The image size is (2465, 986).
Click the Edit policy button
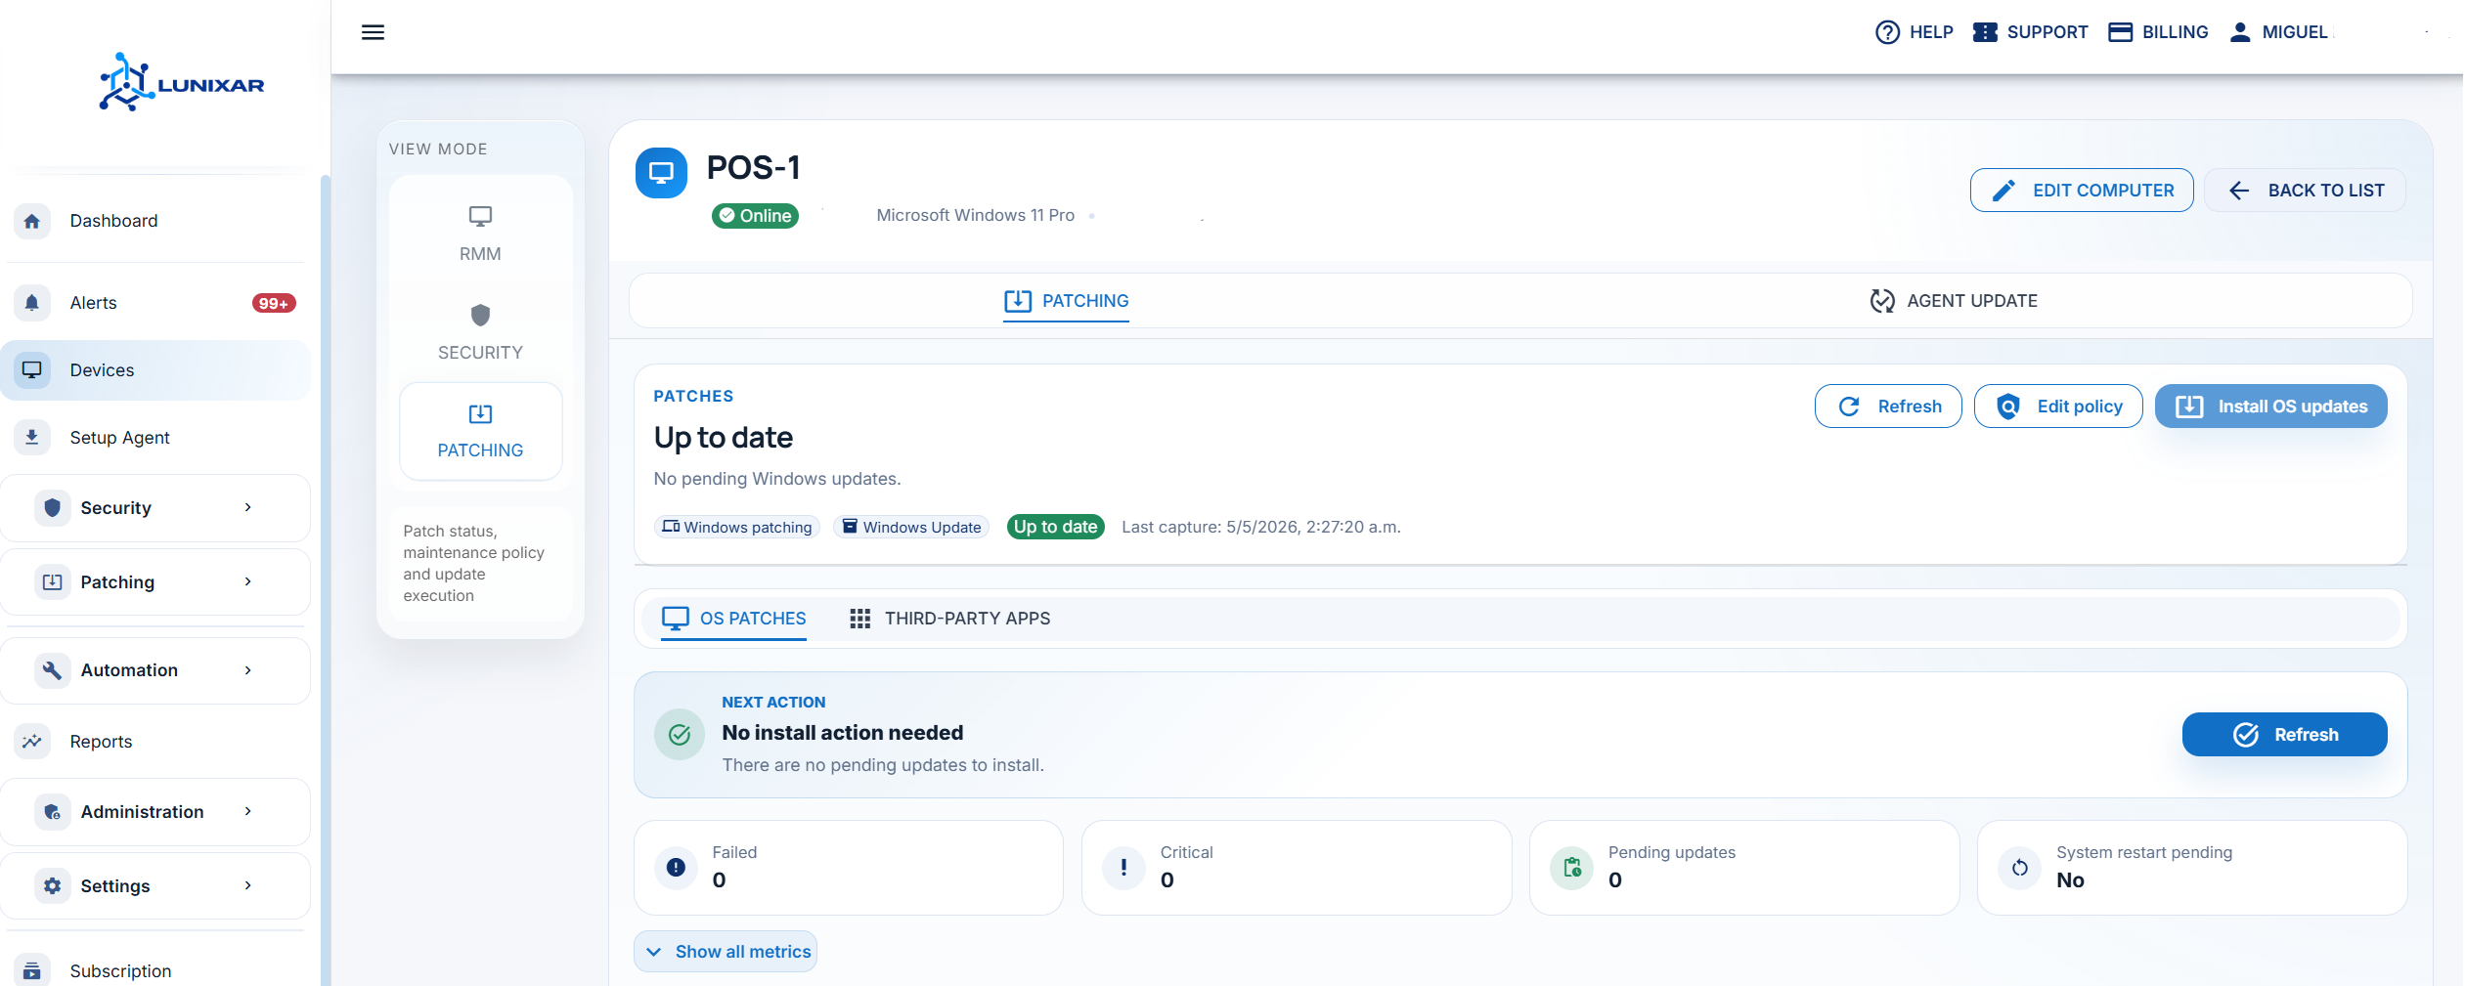click(2058, 407)
